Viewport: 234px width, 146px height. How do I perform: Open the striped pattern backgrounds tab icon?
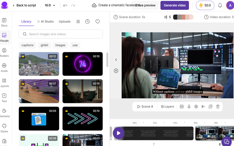click(x=78, y=22)
